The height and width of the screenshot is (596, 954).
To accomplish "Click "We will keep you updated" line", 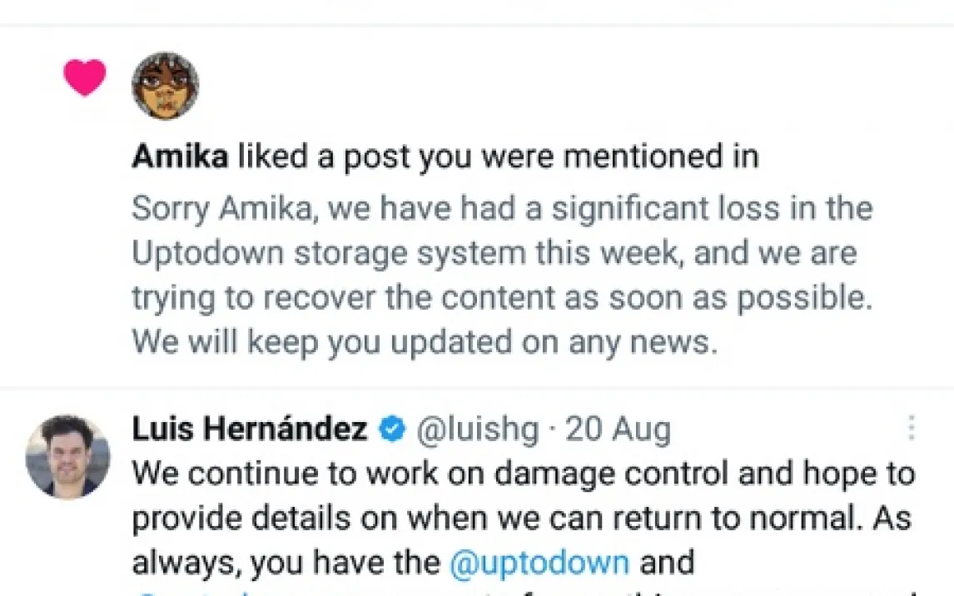I will 424,343.
